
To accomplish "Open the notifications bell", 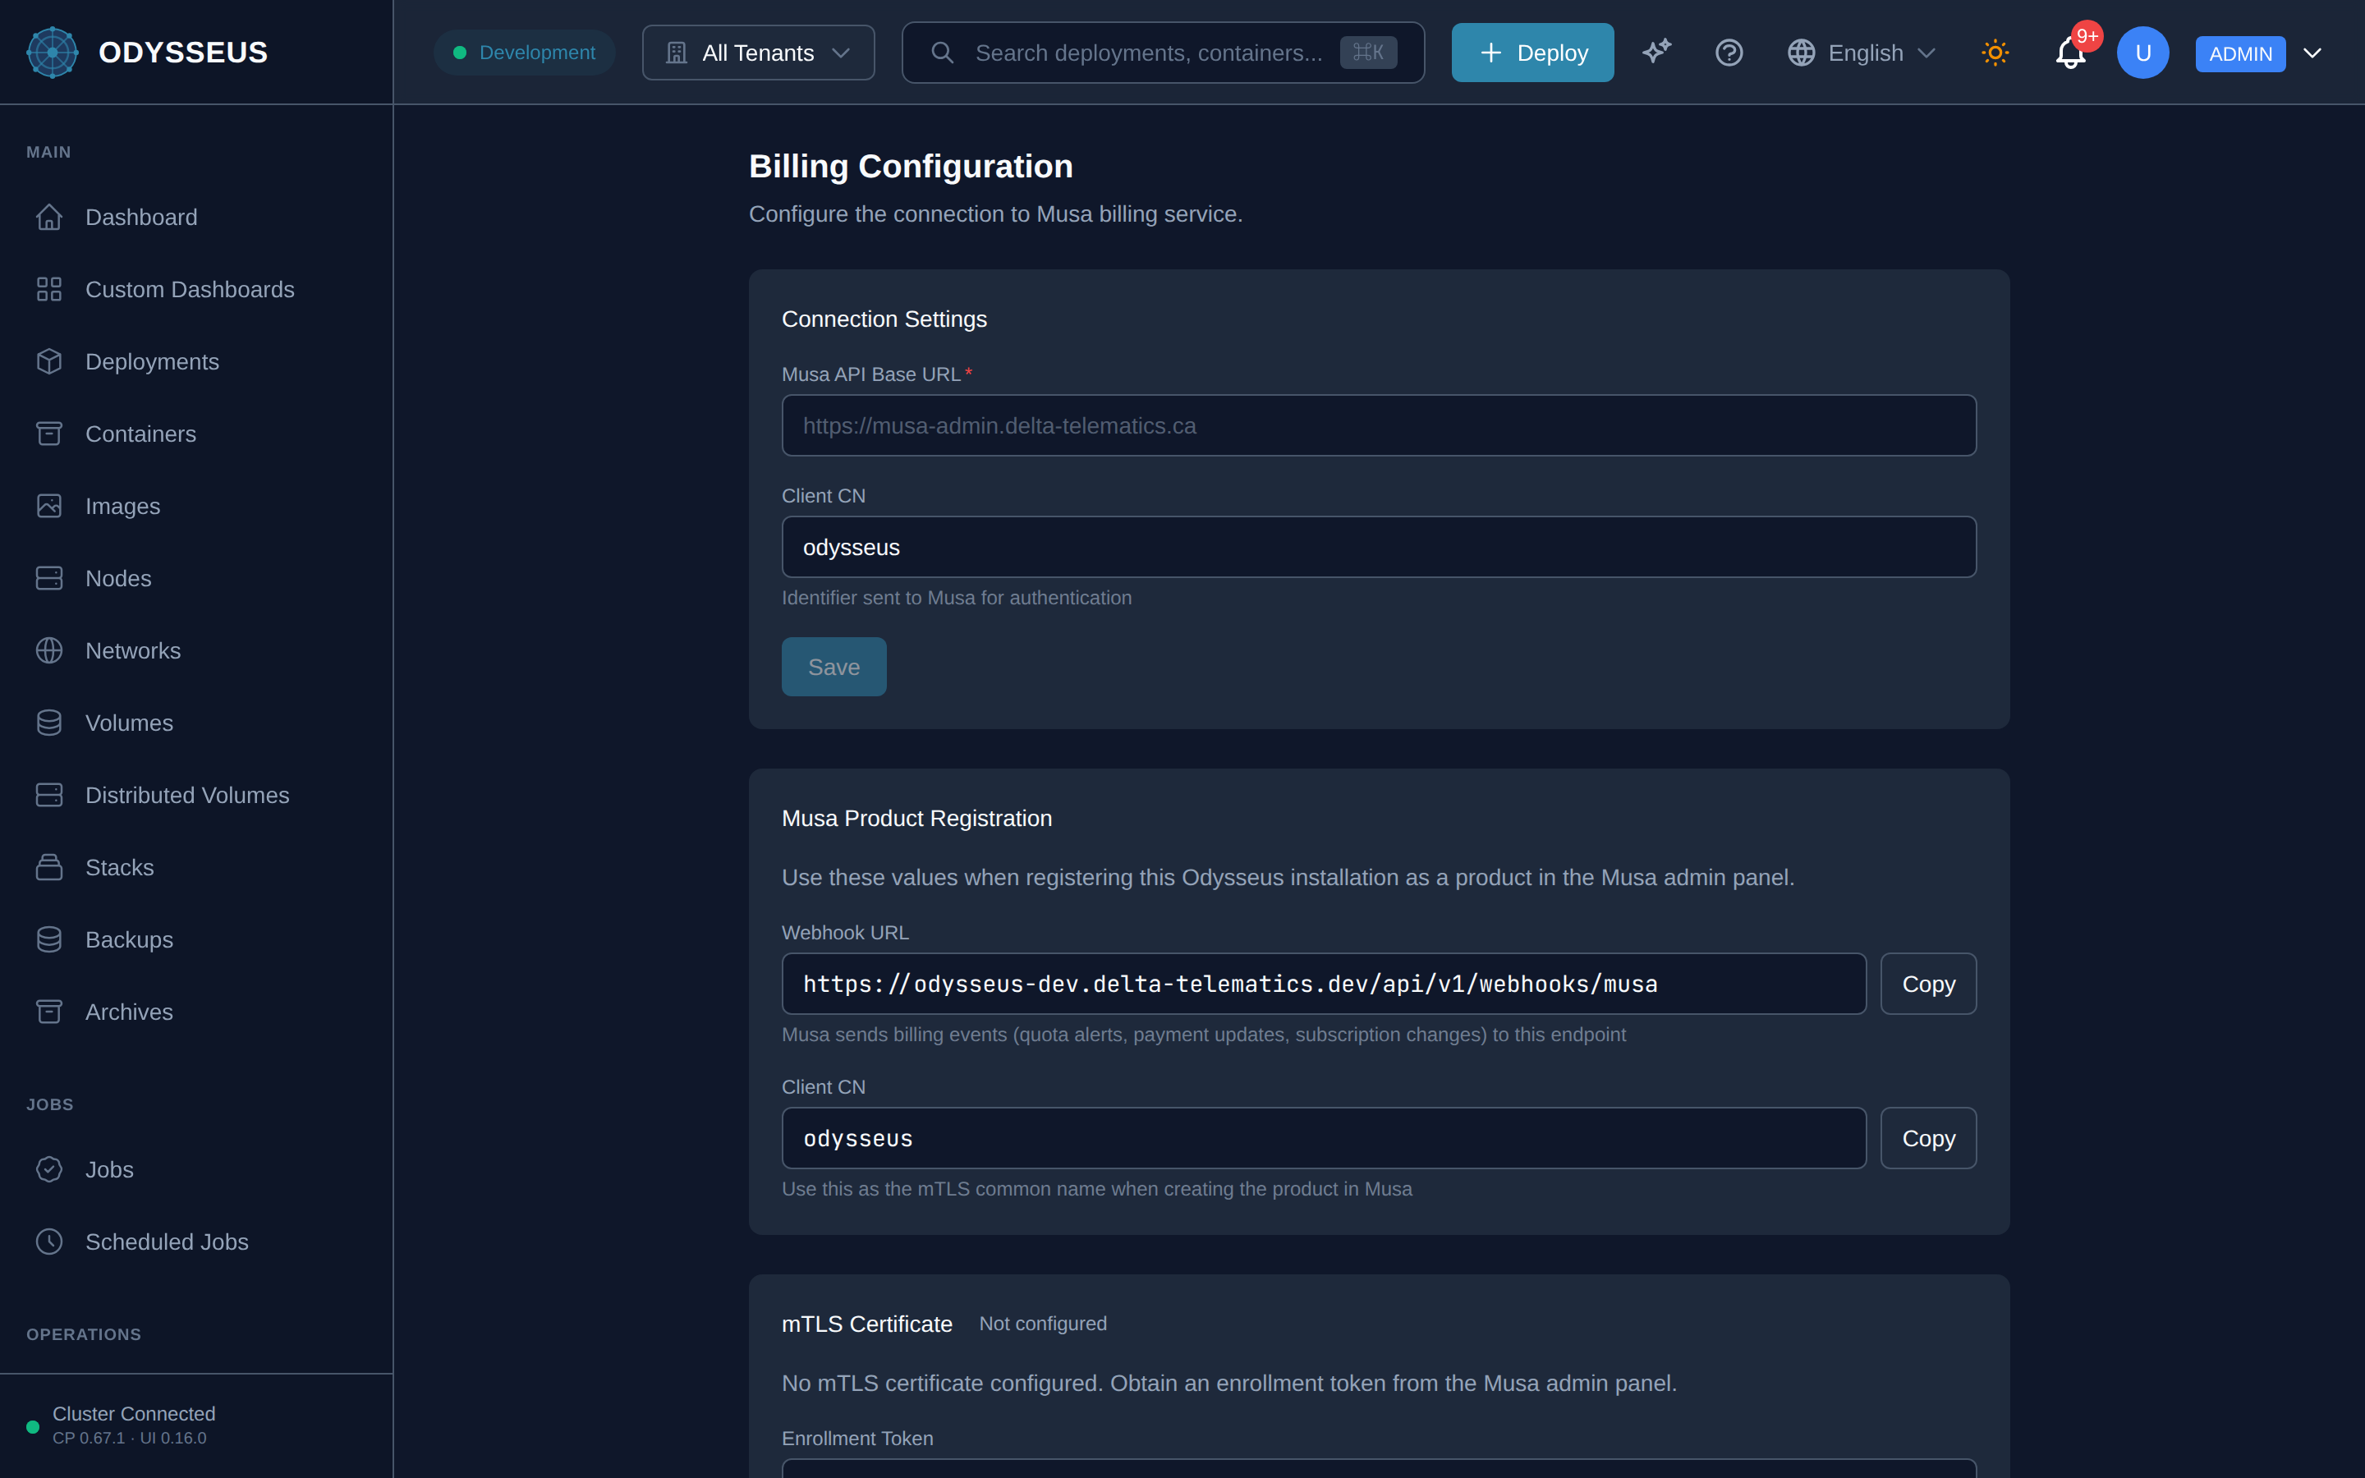I will point(2070,53).
